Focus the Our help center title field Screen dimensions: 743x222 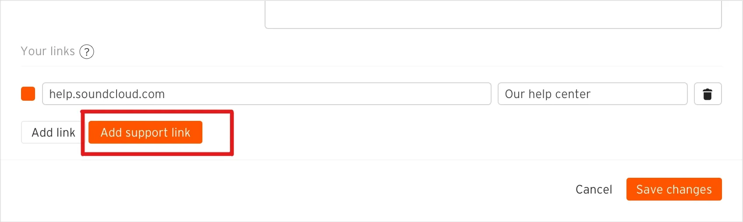click(x=592, y=94)
